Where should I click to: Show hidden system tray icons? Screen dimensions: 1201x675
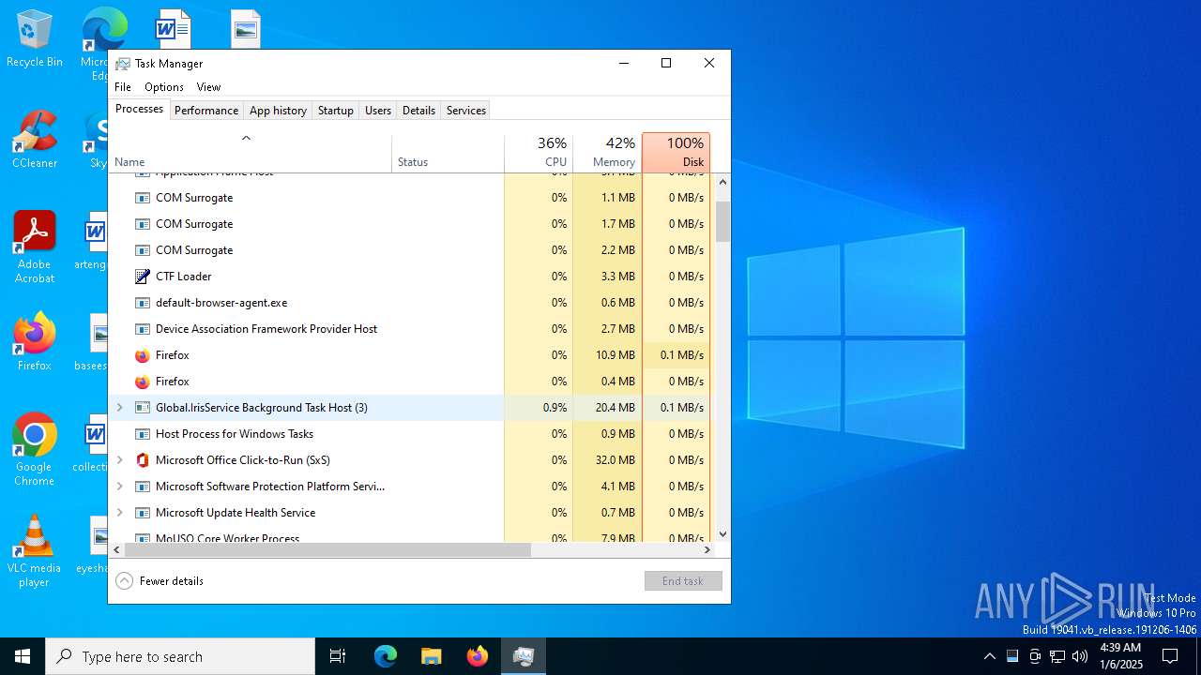click(x=989, y=656)
